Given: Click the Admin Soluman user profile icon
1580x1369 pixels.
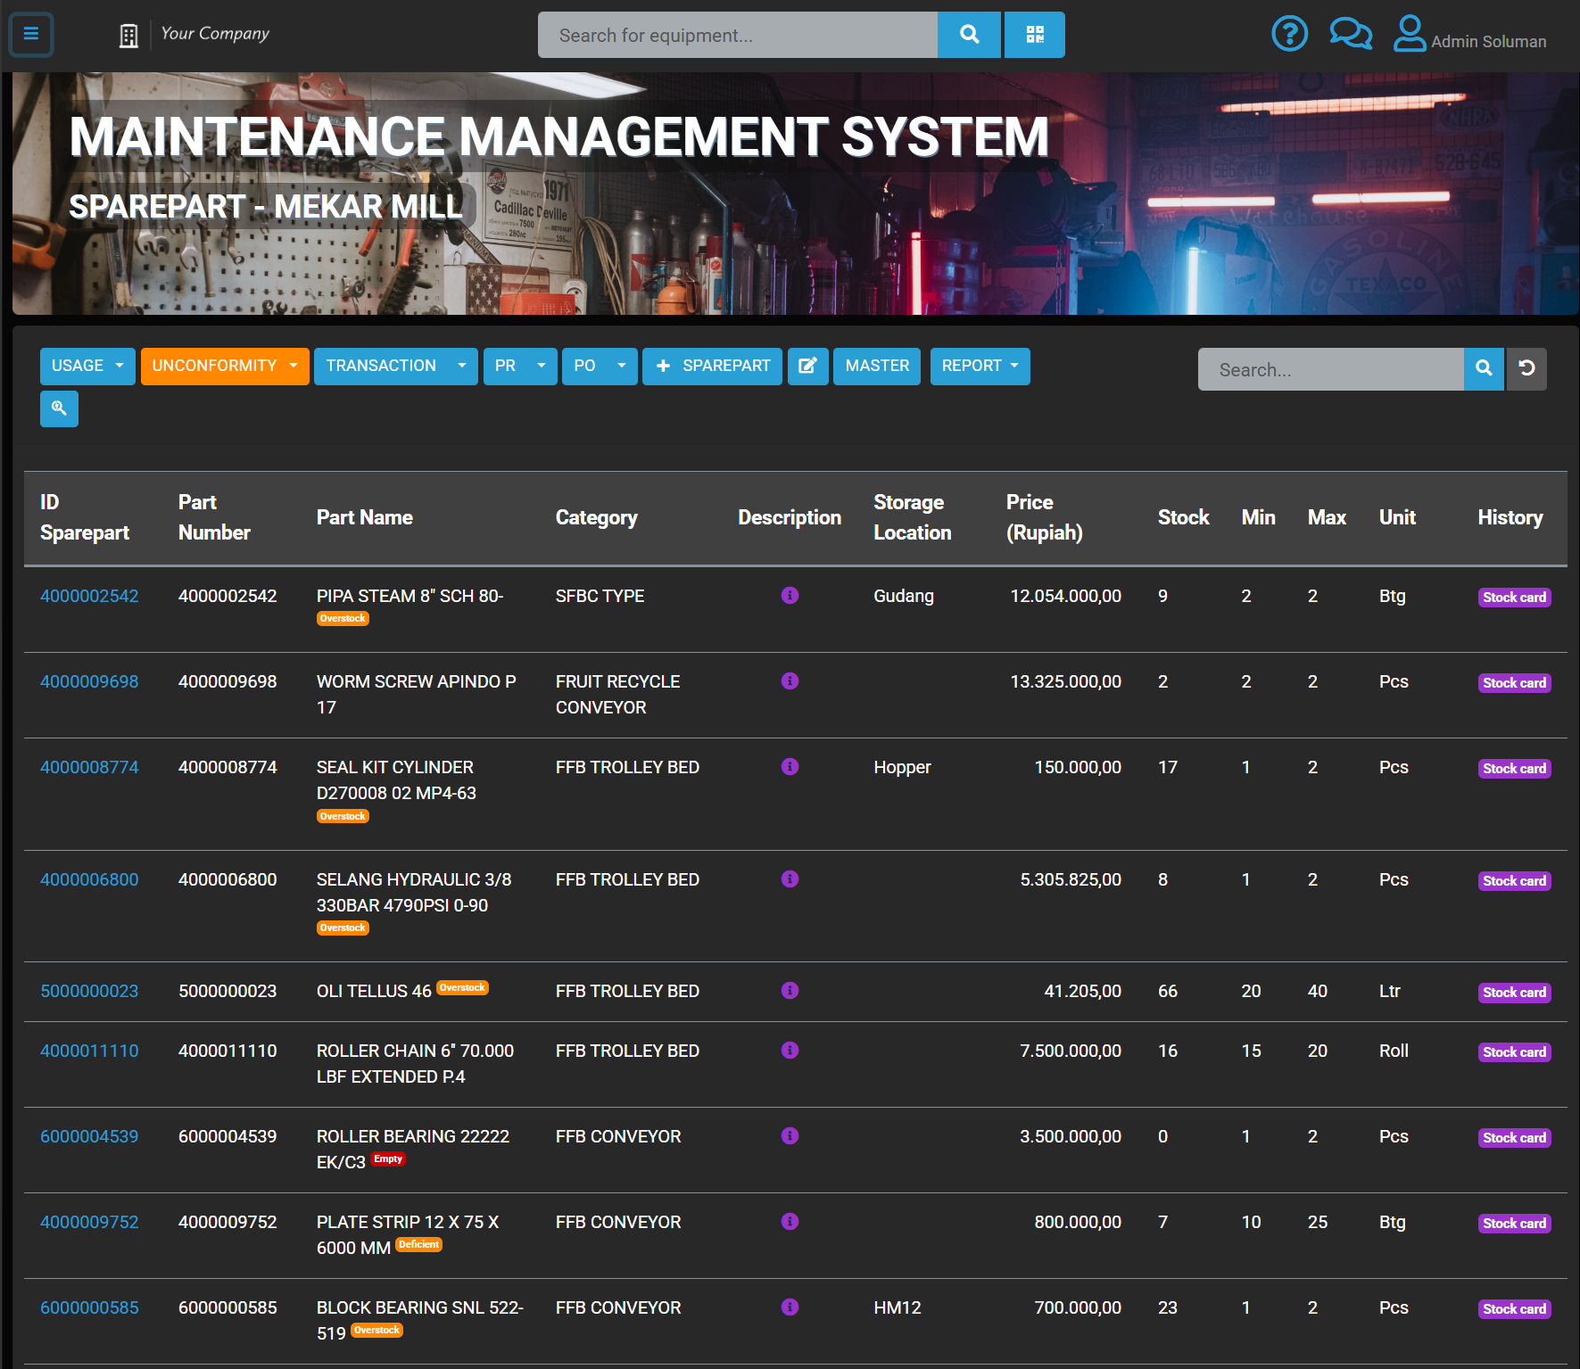Looking at the screenshot, I should 1409,35.
